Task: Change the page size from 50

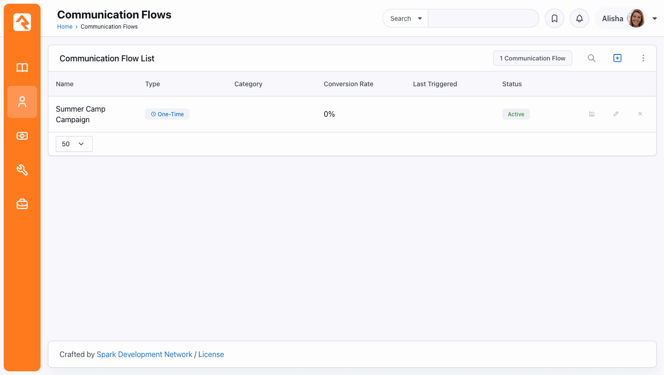Action: tap(74, 144)
